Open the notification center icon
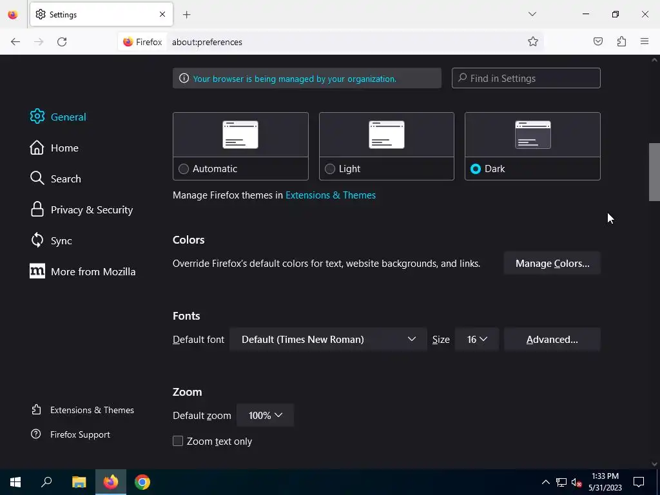 pos(639,482)
